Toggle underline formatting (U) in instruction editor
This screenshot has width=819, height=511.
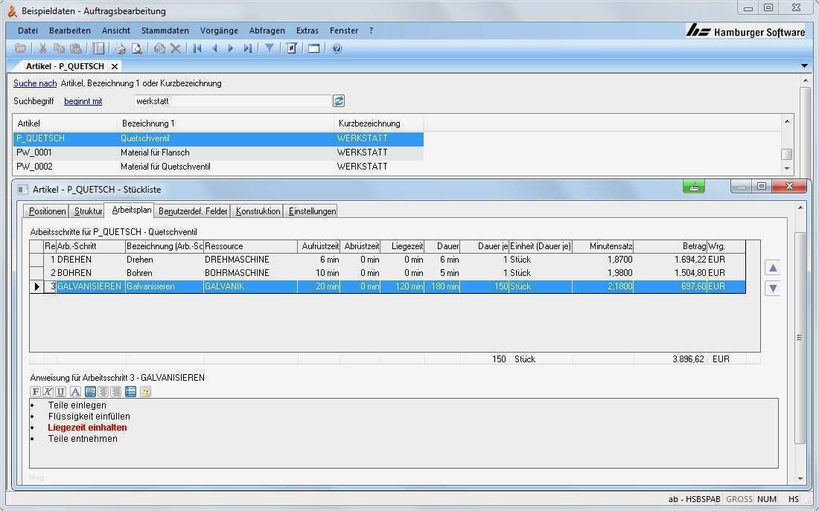click(60, 391)
